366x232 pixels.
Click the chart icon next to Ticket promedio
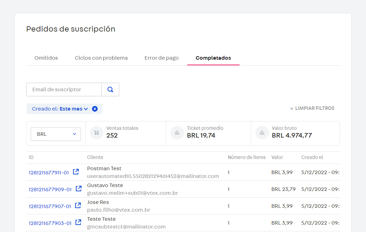point(177,132)
